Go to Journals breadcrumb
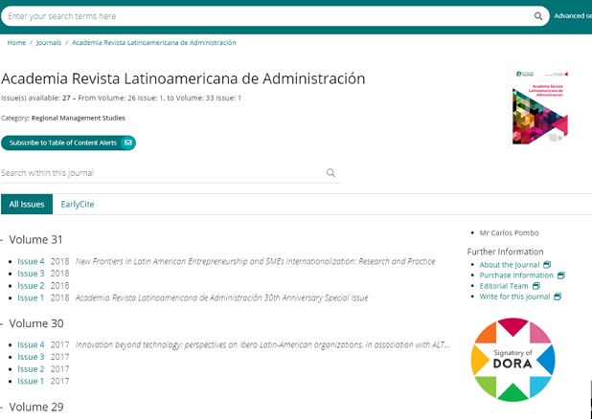Image resolution: width=592 pixels, height=419 pixels. [x=49, y=43]
